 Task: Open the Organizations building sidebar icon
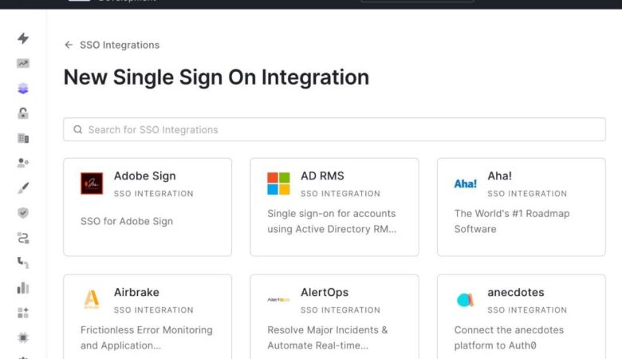click(x=23, y=138)
